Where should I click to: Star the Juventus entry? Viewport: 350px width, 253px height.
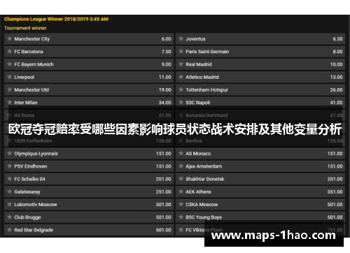181,38
